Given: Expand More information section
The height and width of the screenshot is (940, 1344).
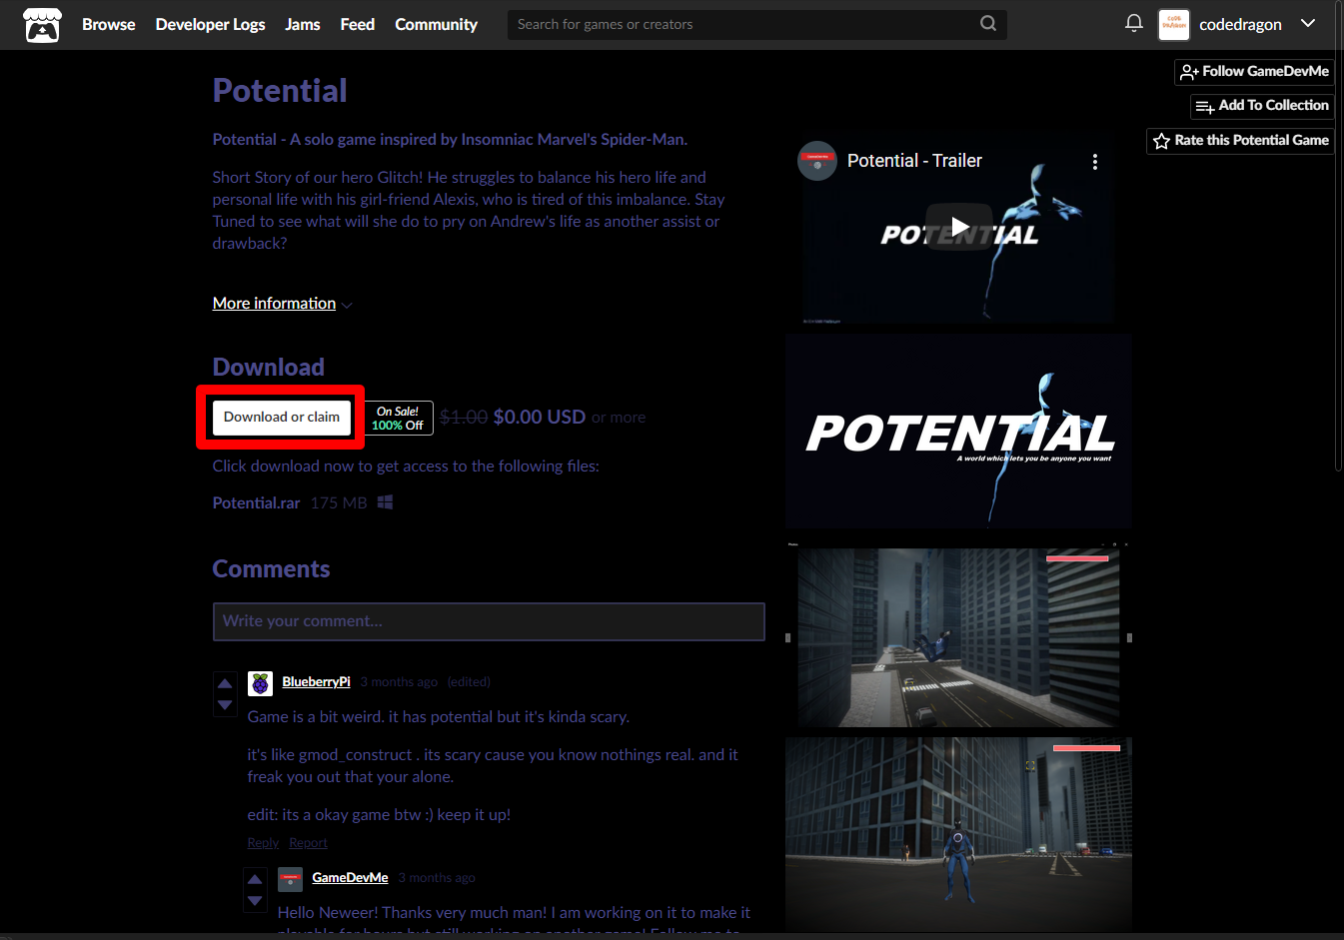Looking at the screenshot, I should pos(282,304).
